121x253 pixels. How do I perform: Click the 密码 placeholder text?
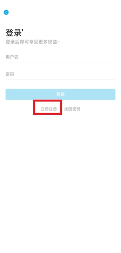pos(10,74)
